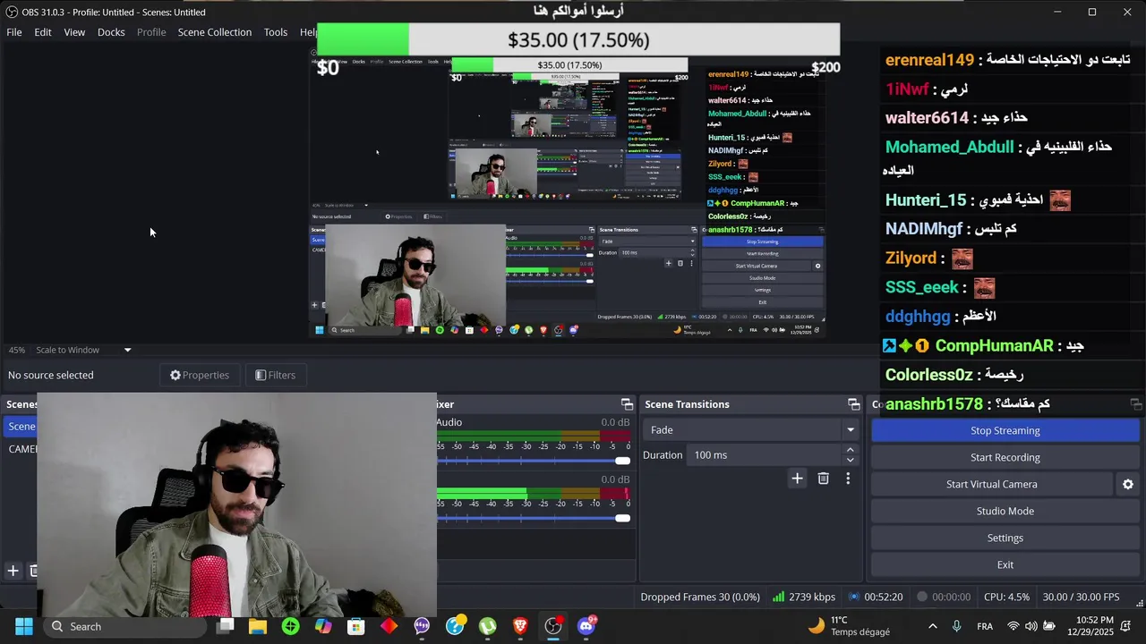Float the Controls dock
Screen dimensions: 1146x644
[x=1136, y=404]
